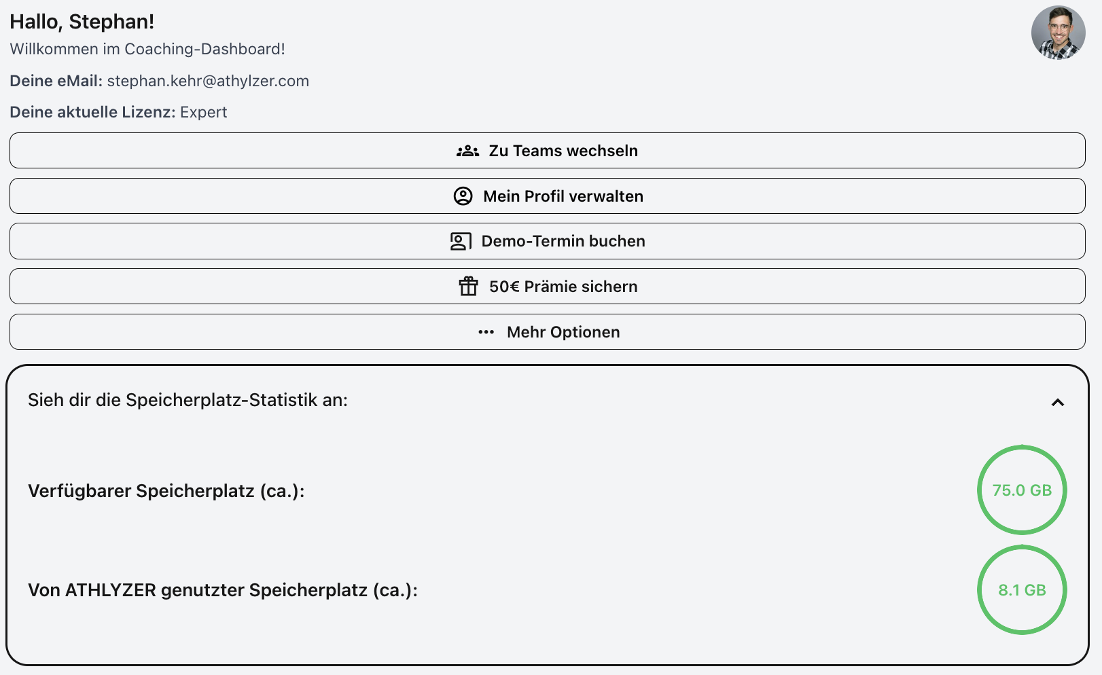Screen dimensions: 1102x675
Task: Claim via "50€ Prämie sichern" text
Action: pos(563,287)
